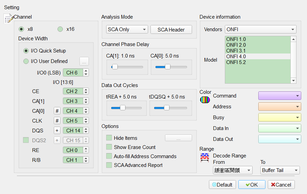
Task: Select ONFI 5.2 in Model list
Action: (258, 62)
